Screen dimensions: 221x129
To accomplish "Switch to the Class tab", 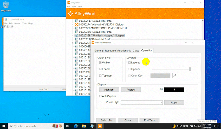I will pyautogui.click(x=136, y=51).
